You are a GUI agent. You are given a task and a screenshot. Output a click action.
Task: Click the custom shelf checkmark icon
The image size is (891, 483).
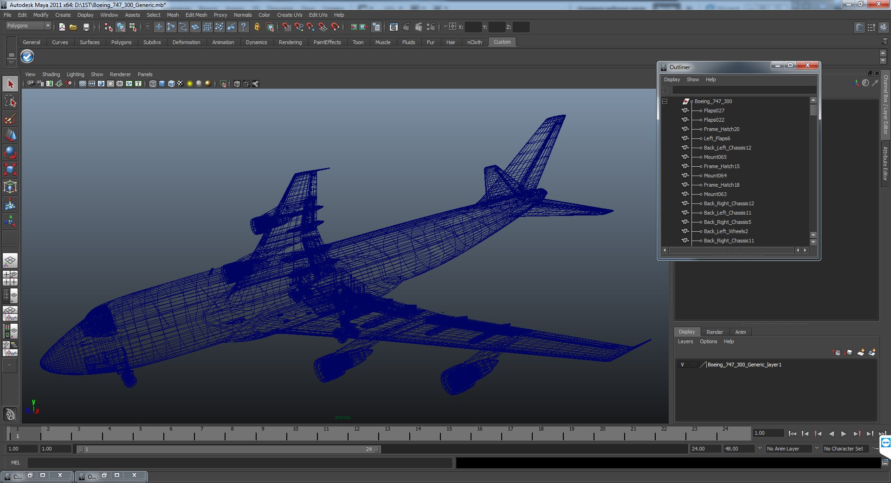pos(27,57)
